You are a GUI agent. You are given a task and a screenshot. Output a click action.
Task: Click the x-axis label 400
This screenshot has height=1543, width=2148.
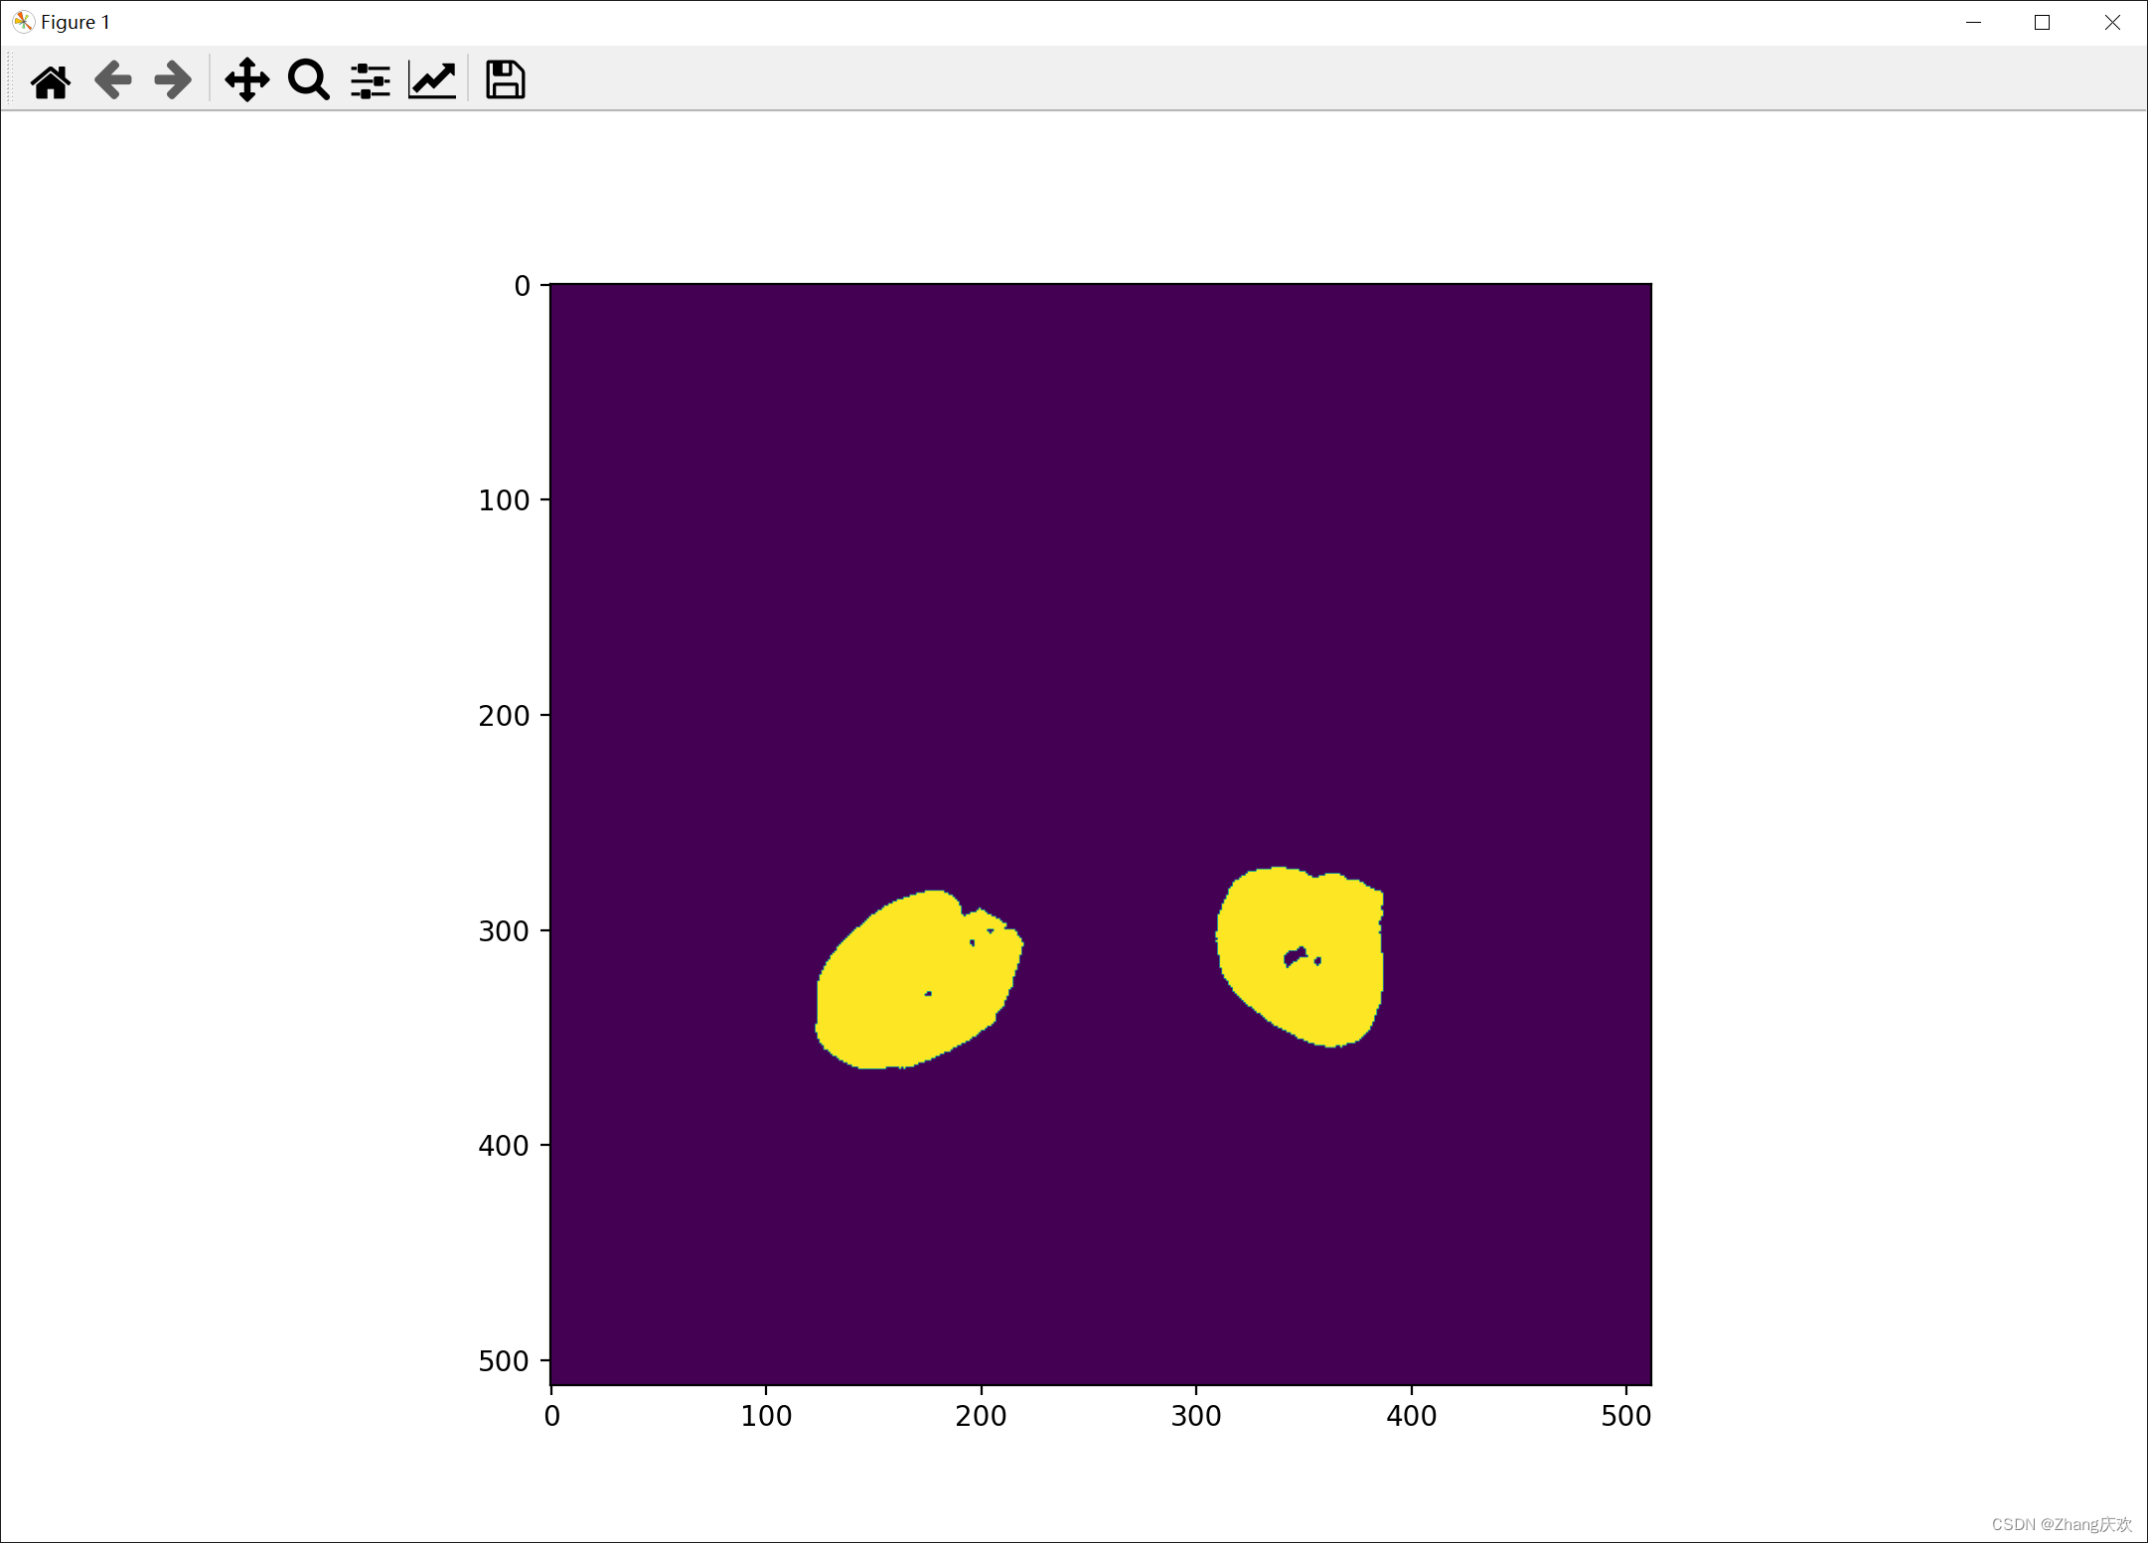click(1411, 1416)
